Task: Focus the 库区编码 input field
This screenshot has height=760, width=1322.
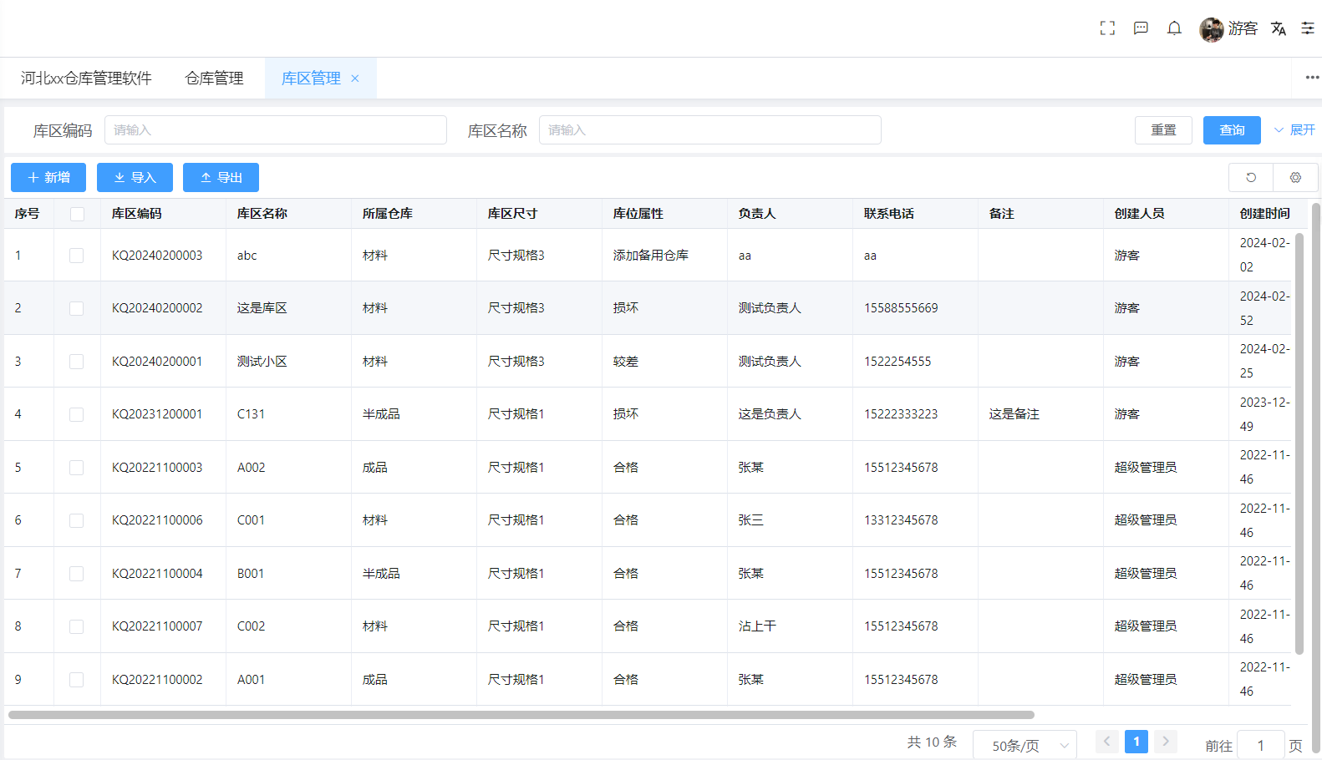Action: (x=276, y=130)
